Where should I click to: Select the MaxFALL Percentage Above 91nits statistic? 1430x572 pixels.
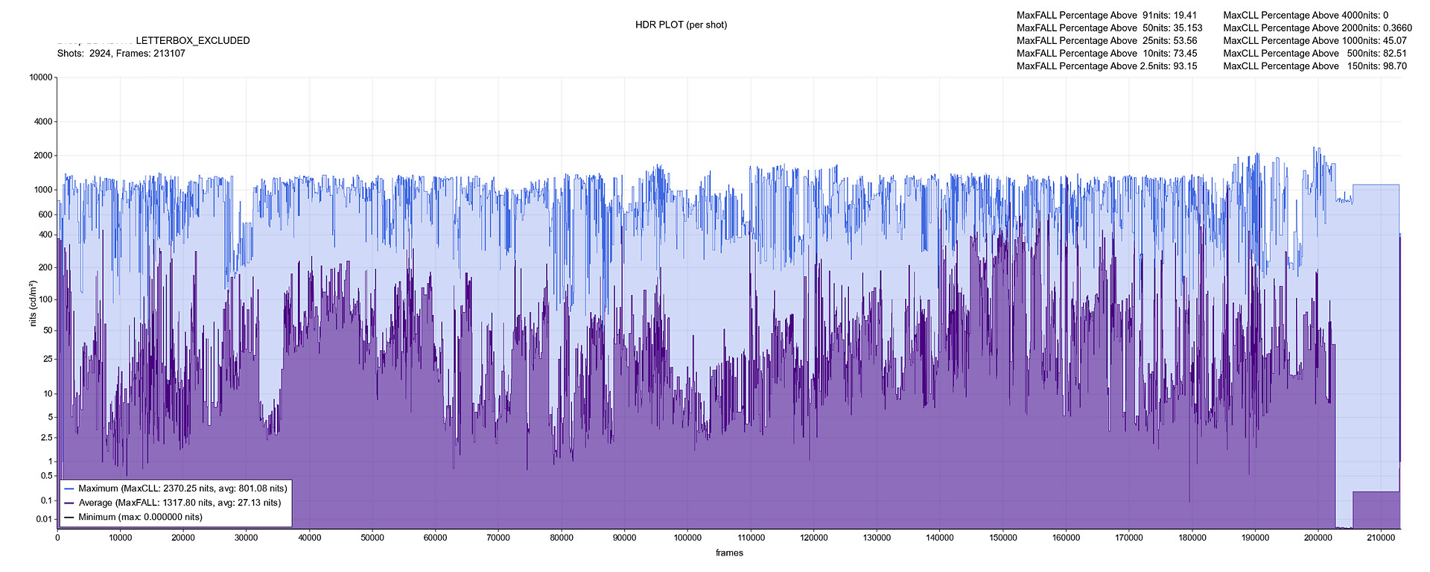[x=1107, y=15]
